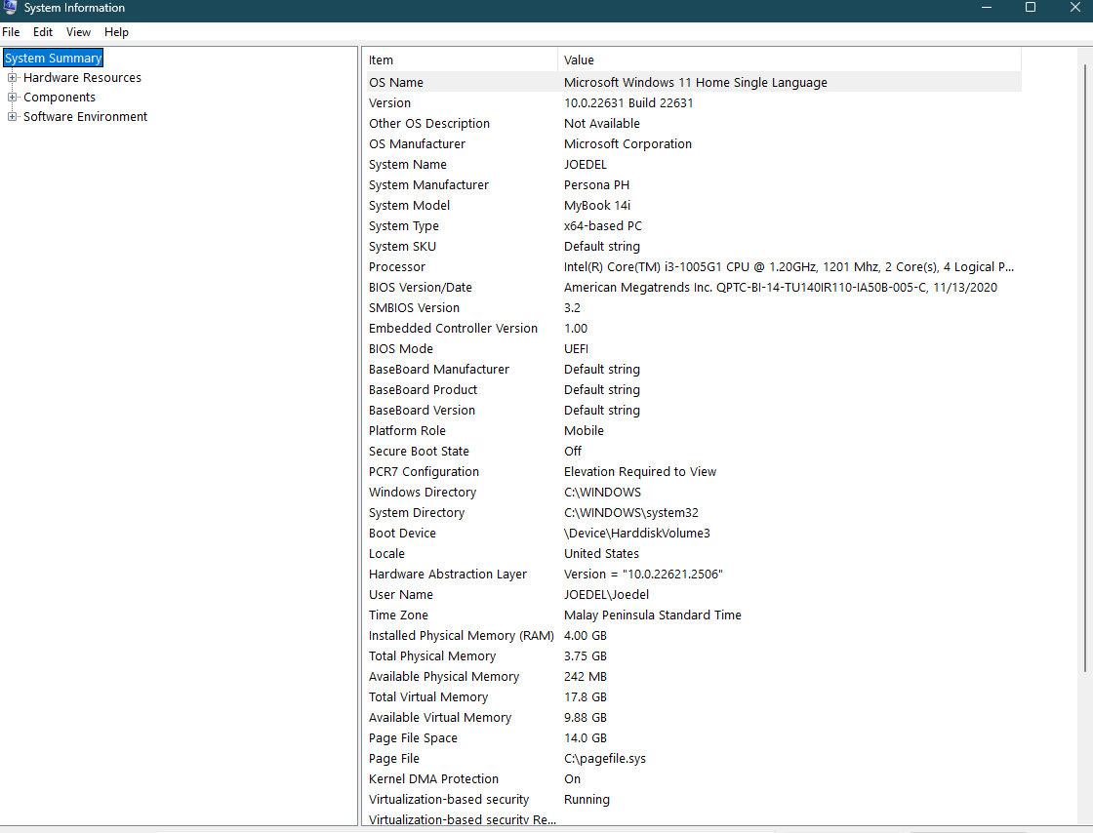Select System Summary in the tree
The image size is (1093, 833).
tap(54, 58)
